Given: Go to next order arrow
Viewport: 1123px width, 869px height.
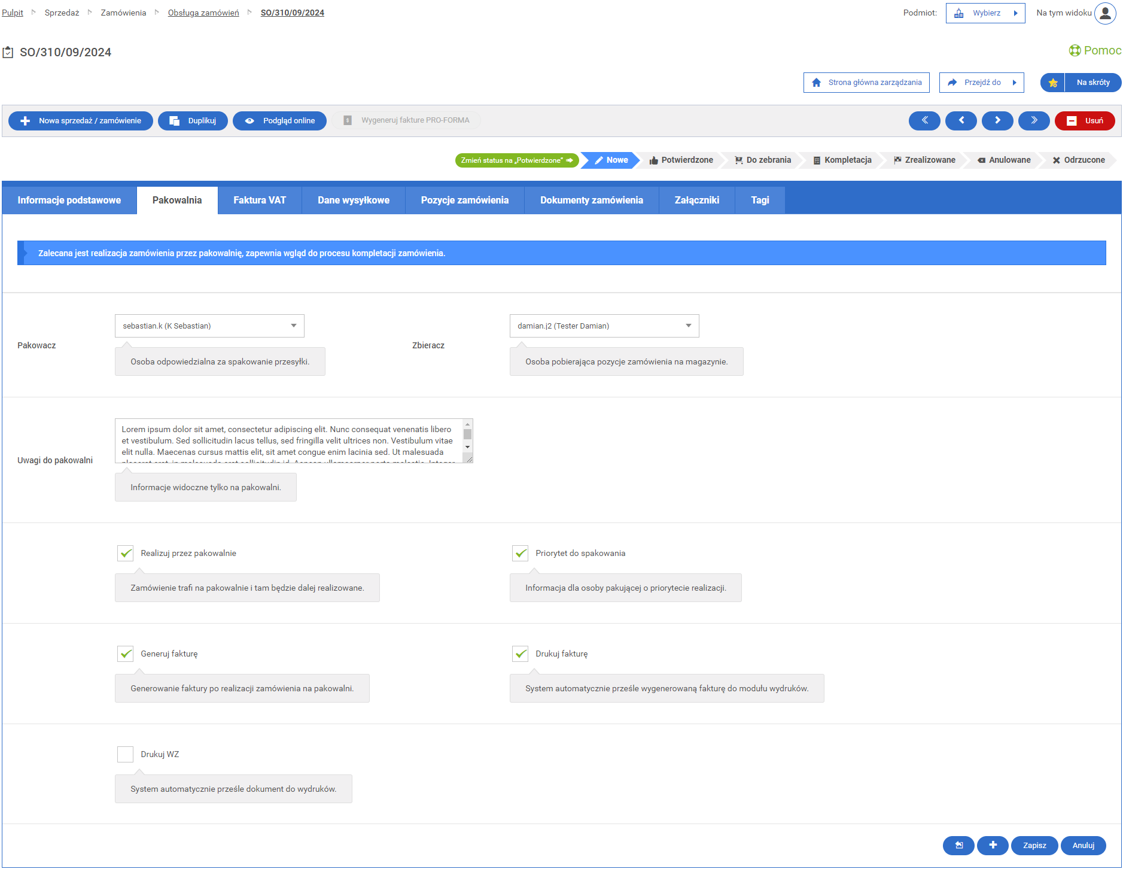Looking at the screenshot, I should 997,120.
